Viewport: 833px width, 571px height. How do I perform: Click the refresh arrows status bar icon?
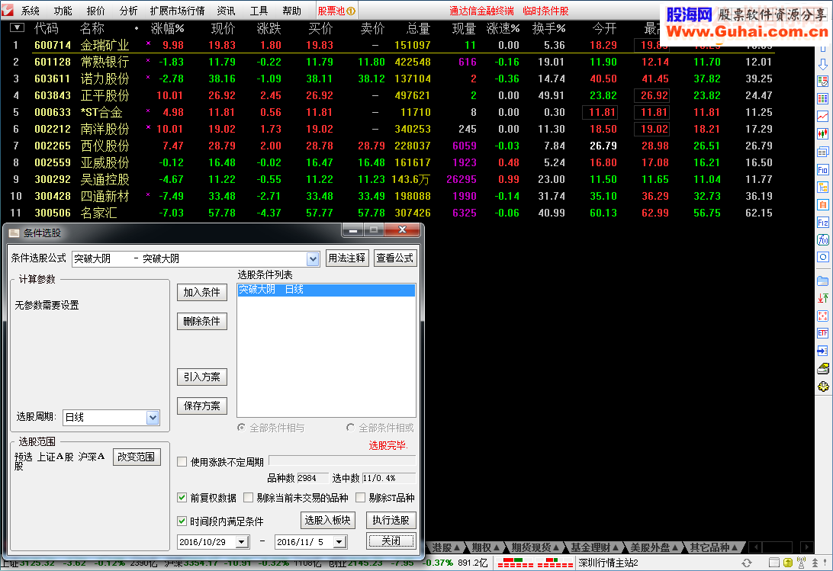coord(747,563)
